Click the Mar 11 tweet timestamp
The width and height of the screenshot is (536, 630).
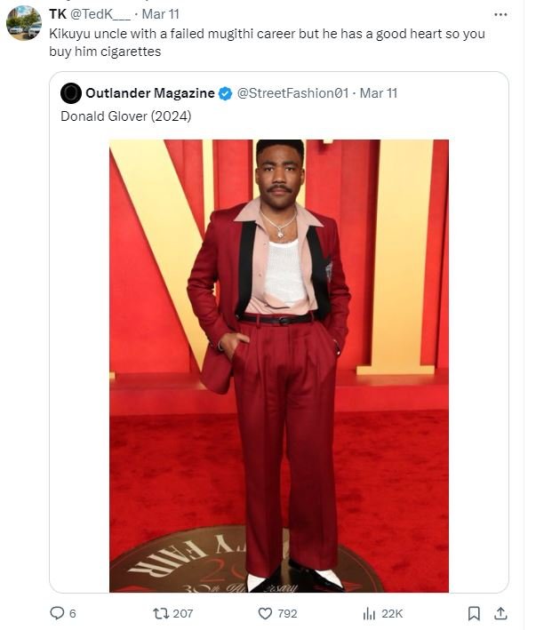(x=162, y=14)
